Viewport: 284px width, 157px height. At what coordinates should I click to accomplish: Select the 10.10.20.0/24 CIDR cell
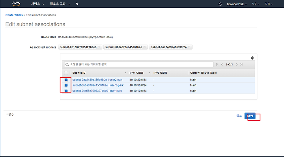click(x=138, y=80)
